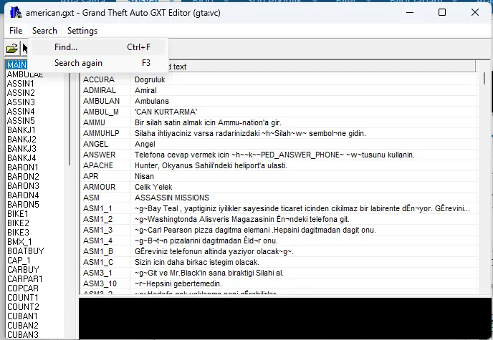Screen dimensions: 493x340
Task: Select the CUBAN1 table entry
Action: click(23, 316)
